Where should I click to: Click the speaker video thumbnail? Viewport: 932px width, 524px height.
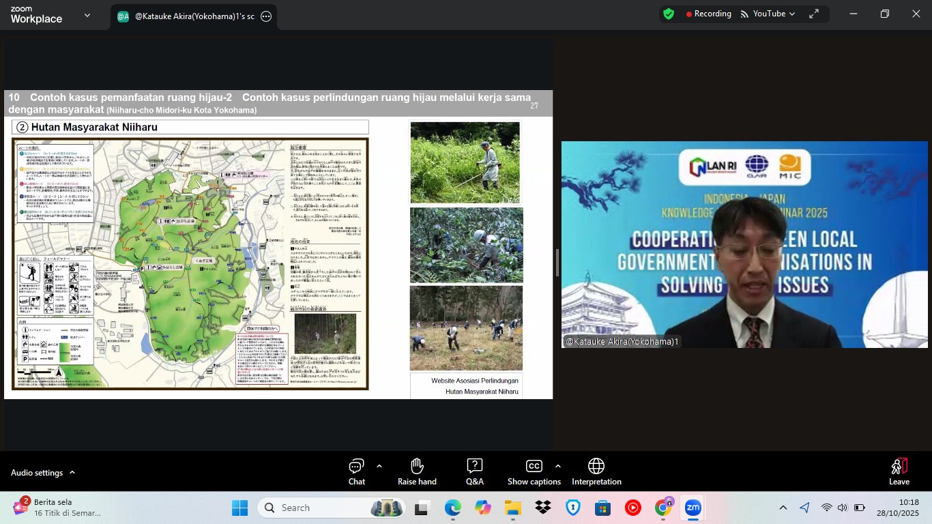coord(744,244)
